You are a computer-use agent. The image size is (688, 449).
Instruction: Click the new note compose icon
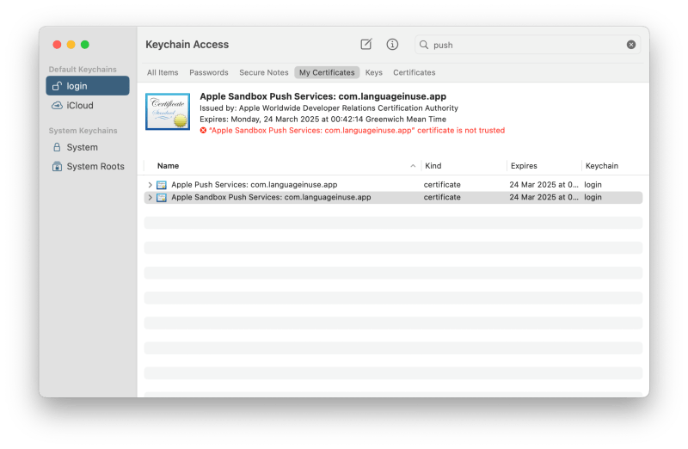366,45
